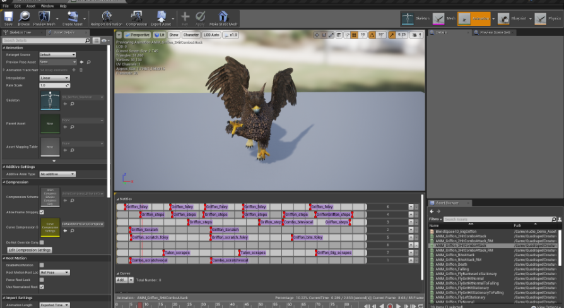Viewport: 564px width, 308px height.
Task: Toggle viewport rotation snapping button
Action: (372, 35)
